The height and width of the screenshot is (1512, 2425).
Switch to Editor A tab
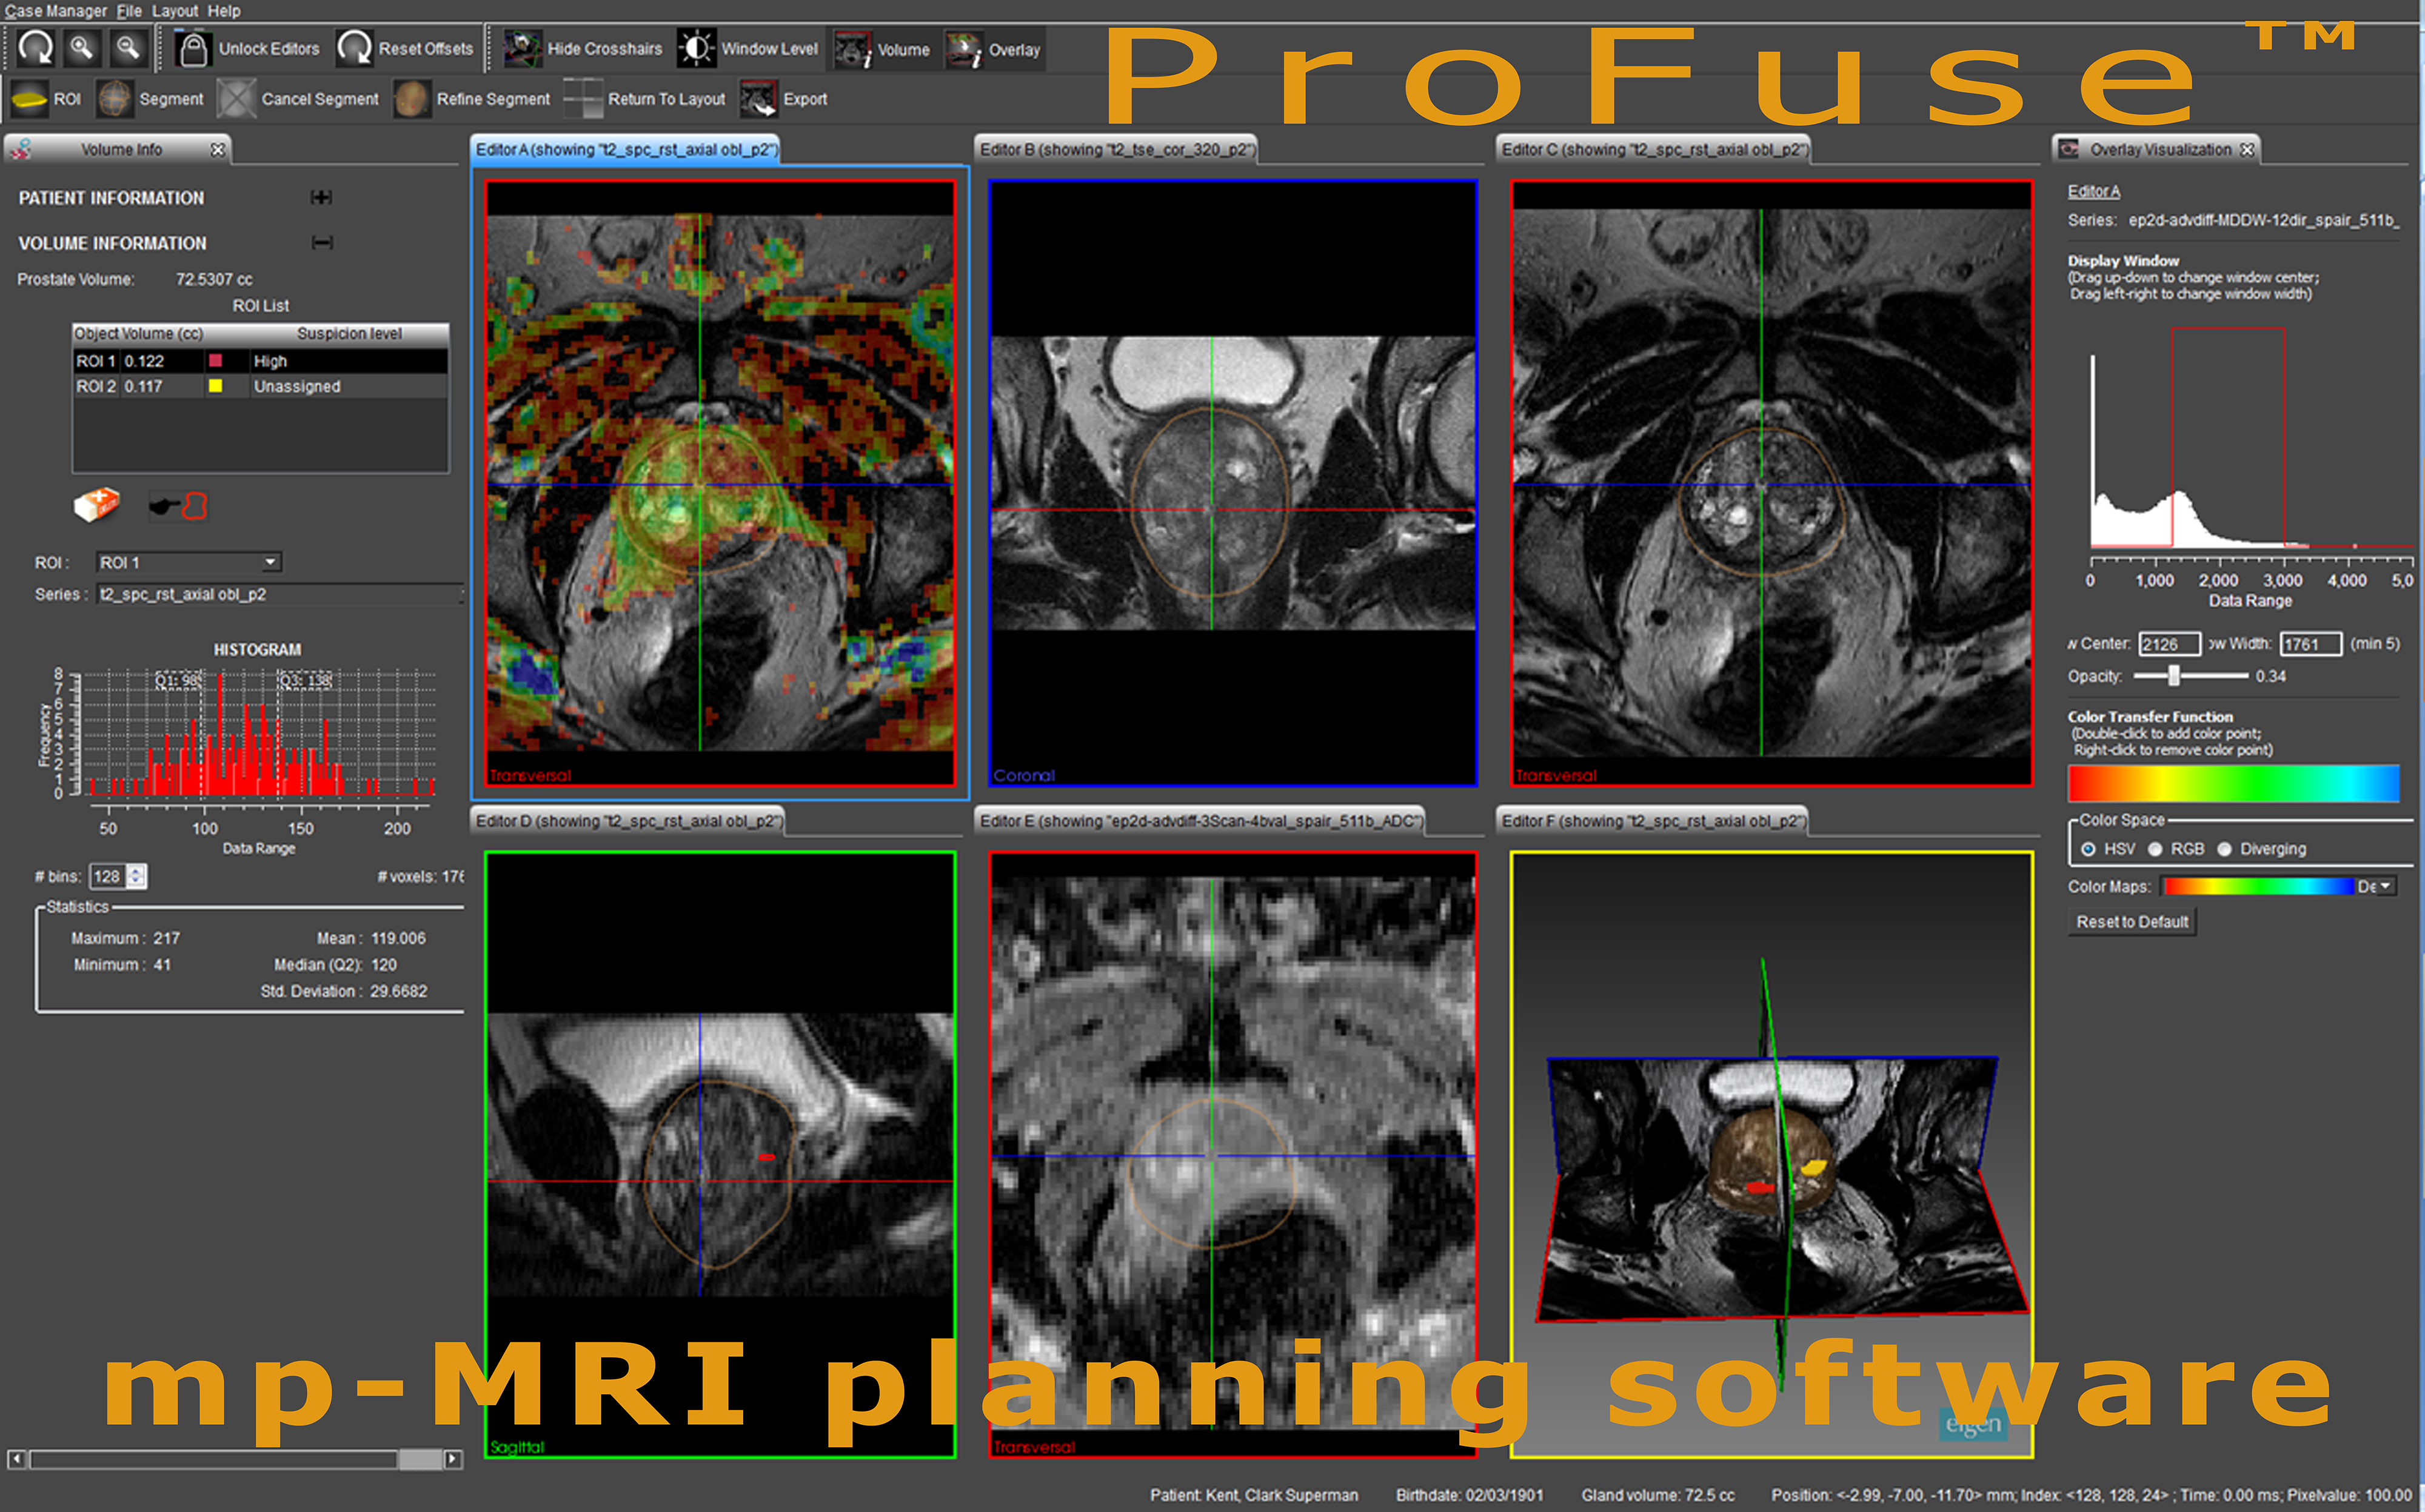tap(626, 149)
